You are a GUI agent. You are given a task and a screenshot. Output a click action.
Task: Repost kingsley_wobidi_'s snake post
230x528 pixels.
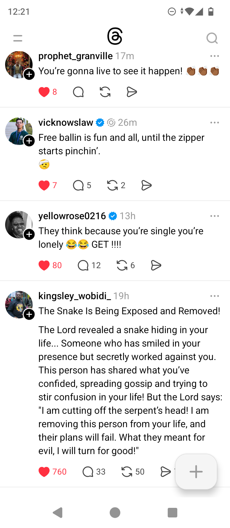click(x=127, y=472)
